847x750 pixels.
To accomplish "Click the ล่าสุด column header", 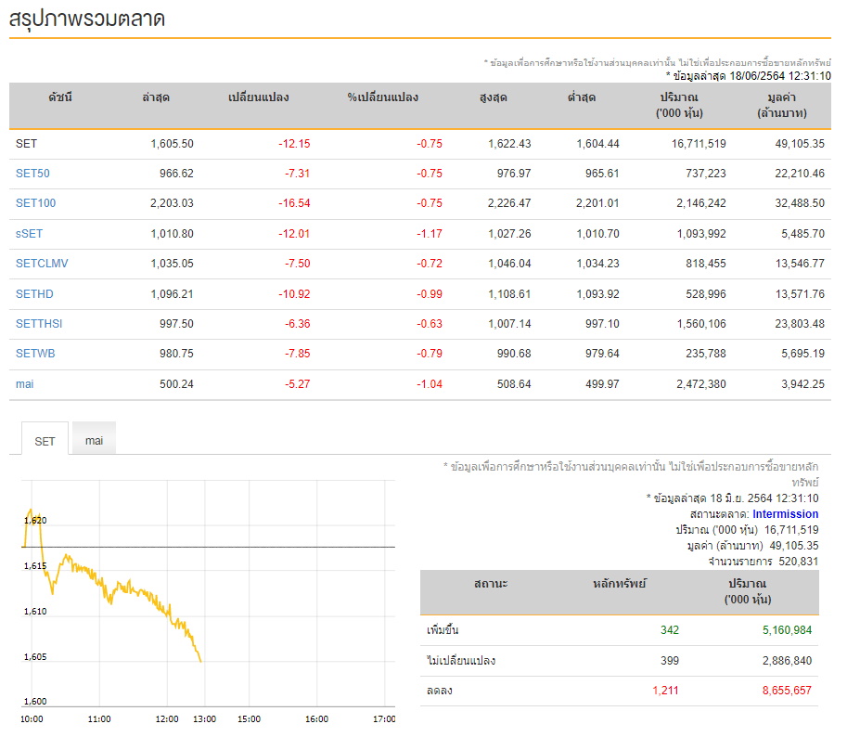I will 156,97.
